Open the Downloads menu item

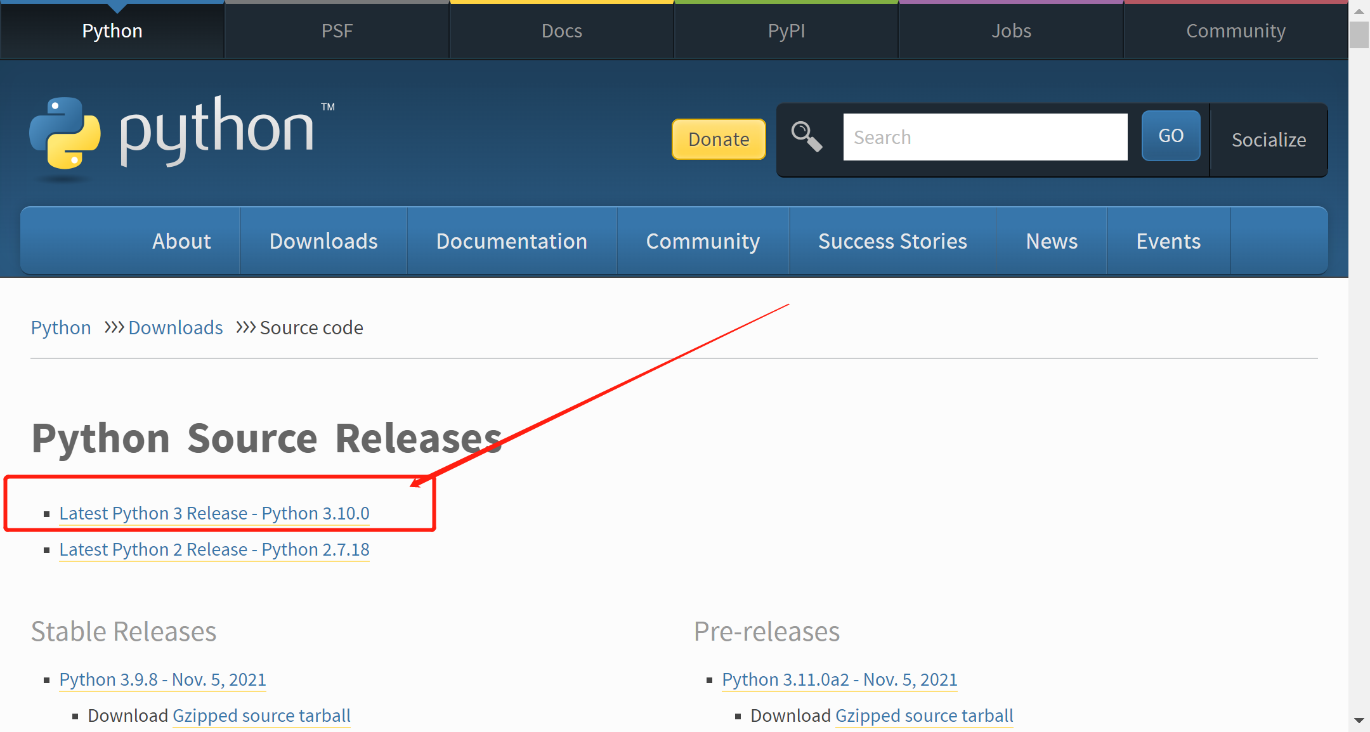click(323, 241)
